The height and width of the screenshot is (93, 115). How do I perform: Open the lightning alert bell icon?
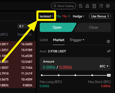(87, 6)
